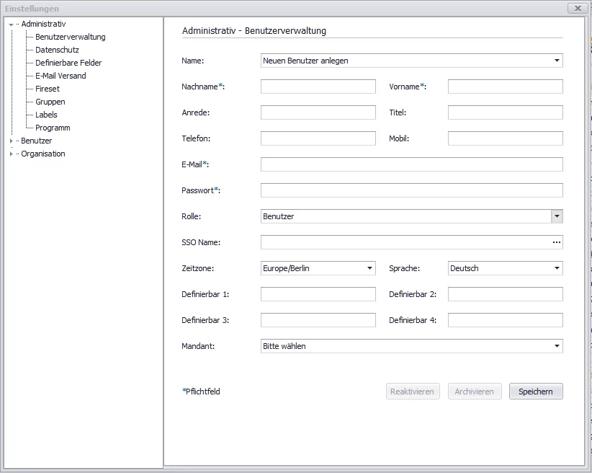Select Definierbare Felder in the tree
The image size is (592, 473).
coord(68,63)
